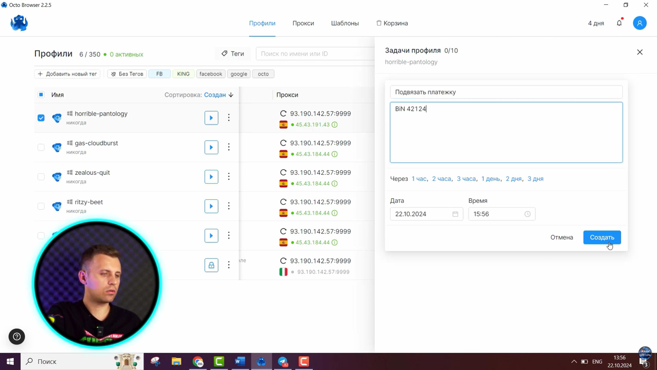Open the clock icon in the time field
657x370 pixels.
click(527, 214)
